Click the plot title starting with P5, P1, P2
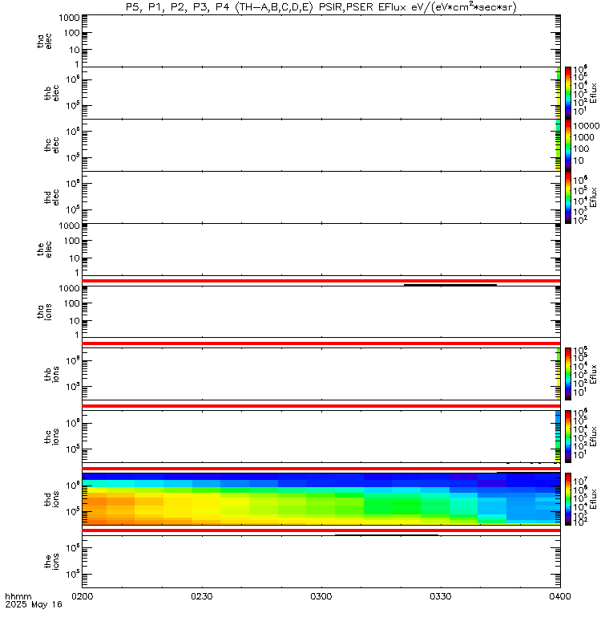 pos(321,7)
